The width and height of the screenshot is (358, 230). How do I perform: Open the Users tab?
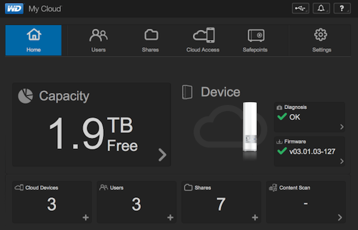[x=98, y=40]
